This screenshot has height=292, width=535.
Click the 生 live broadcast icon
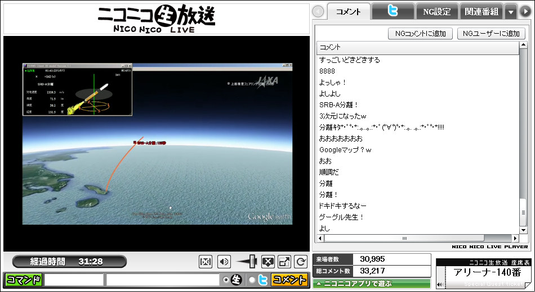236,280
